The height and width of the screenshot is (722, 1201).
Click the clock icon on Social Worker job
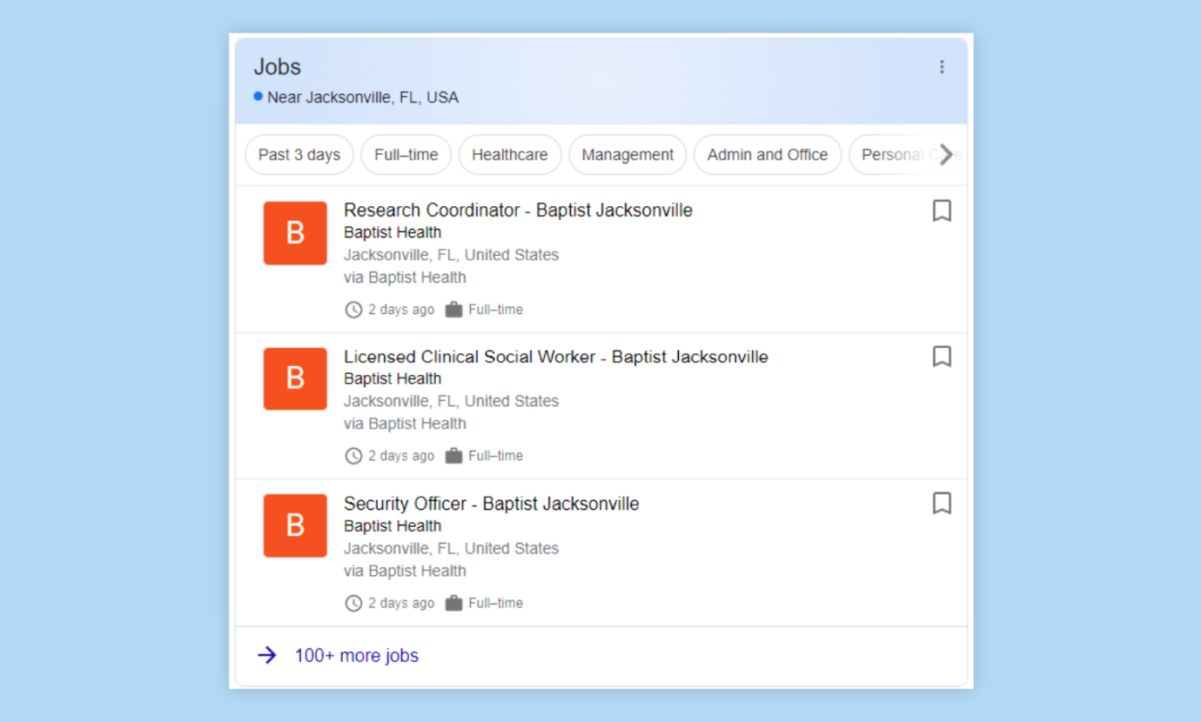(353, 456)
